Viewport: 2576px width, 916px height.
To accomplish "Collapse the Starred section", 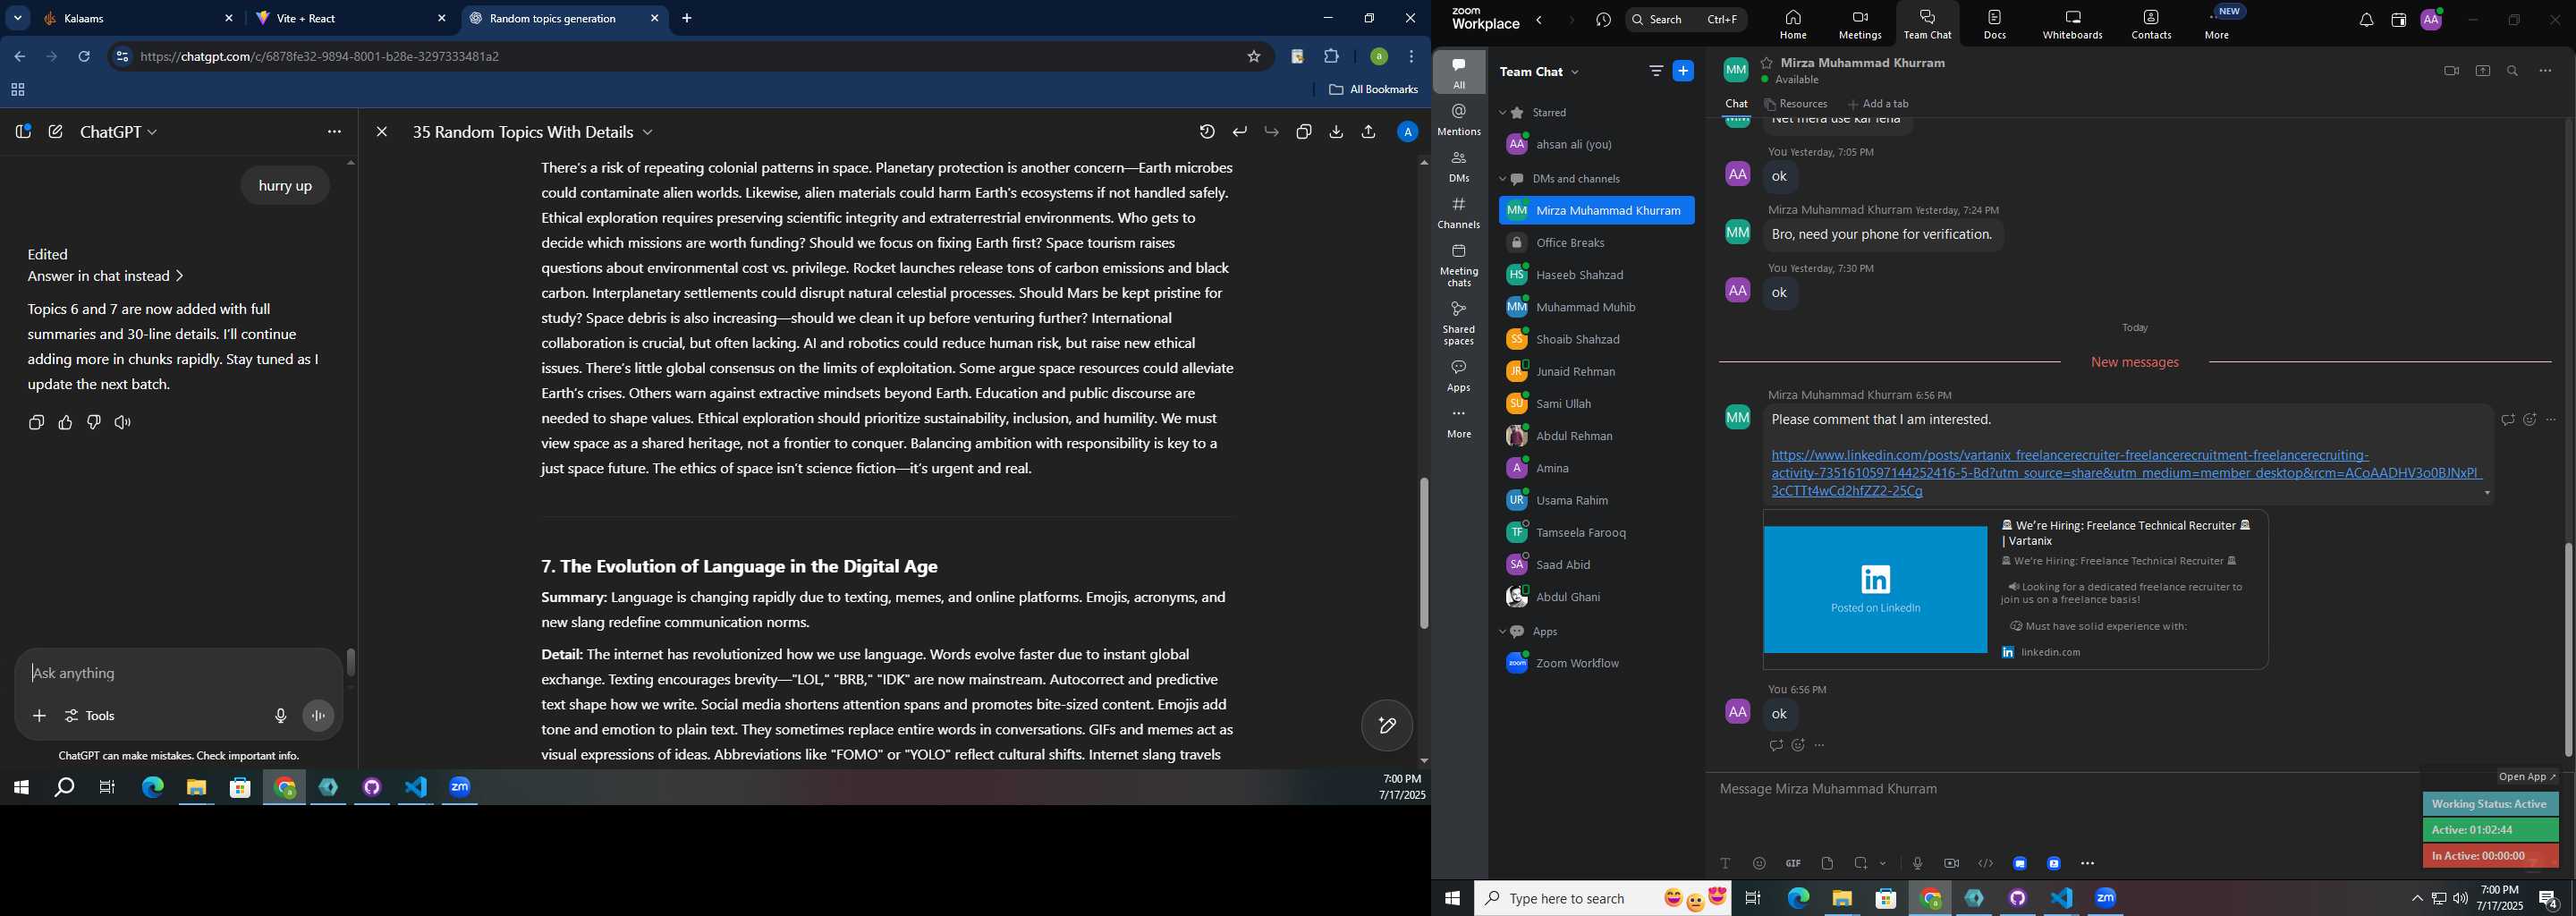I will [x=1502, y=113].
